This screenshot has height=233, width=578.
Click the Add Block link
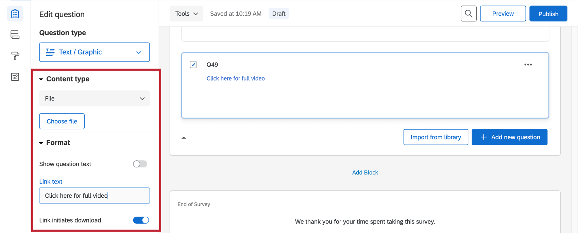click(x=365, y=173)
